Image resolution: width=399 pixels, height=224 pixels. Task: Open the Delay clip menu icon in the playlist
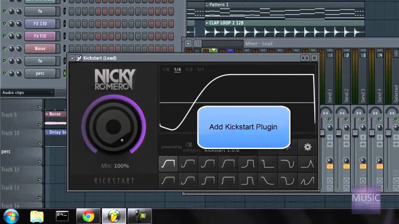tap(47, 132)
